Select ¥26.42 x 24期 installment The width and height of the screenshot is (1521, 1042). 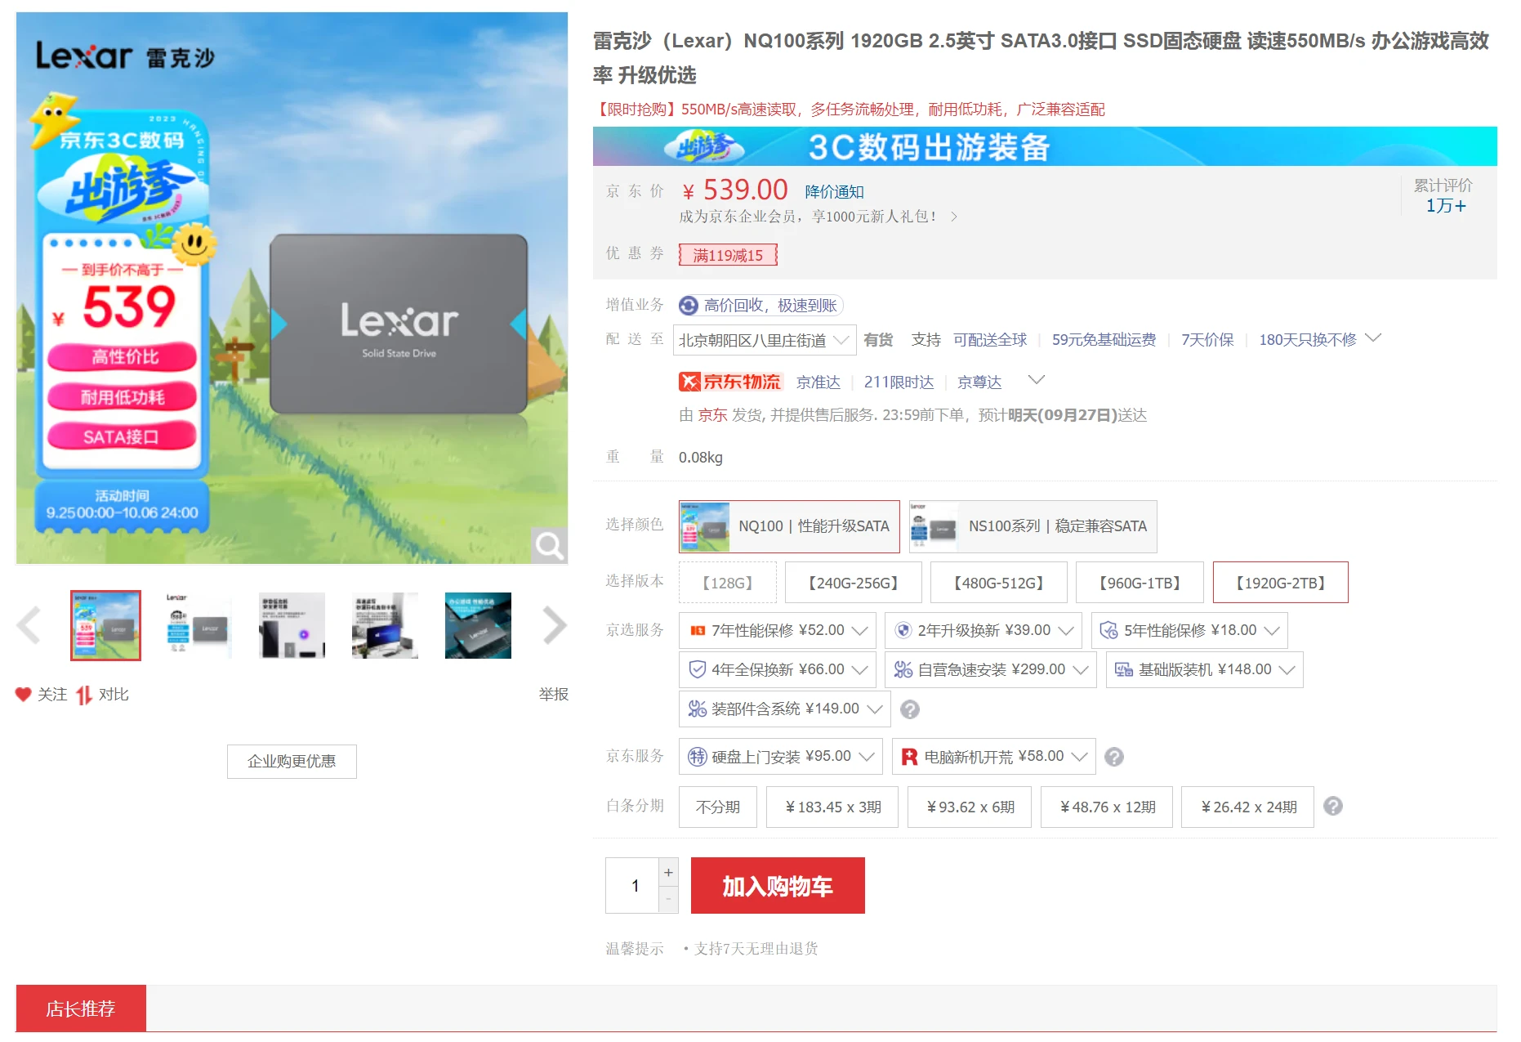[x=1247, y=807]
